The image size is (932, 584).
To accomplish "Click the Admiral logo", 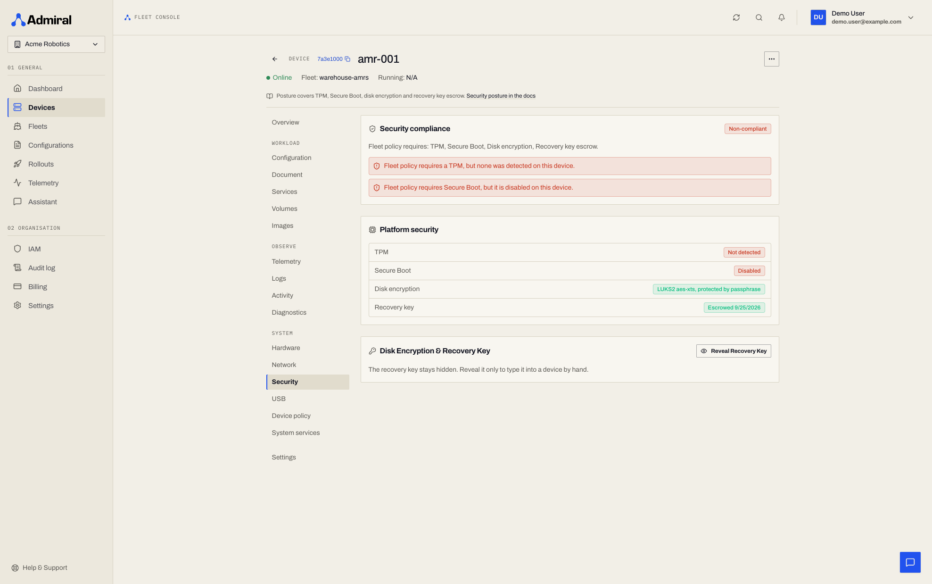I will 41,20.
